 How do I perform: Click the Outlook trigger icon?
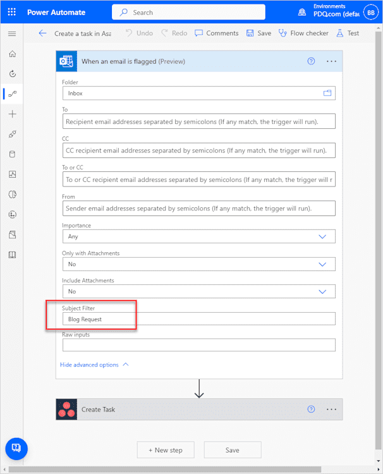tap(66, 61)
